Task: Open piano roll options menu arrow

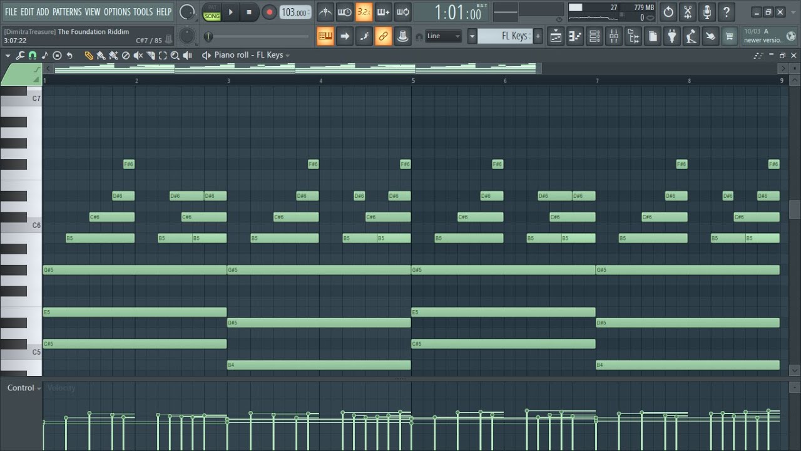Action: click(8, 55)
